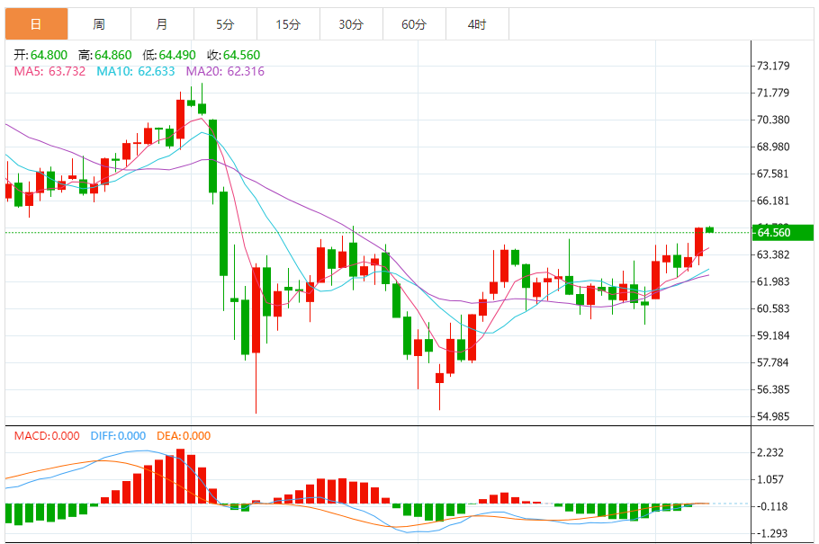Image resolution: width=819 pixels, height=544 pixels.
Task: Click the 73.179 price axis label
Action: coord(773,66)
